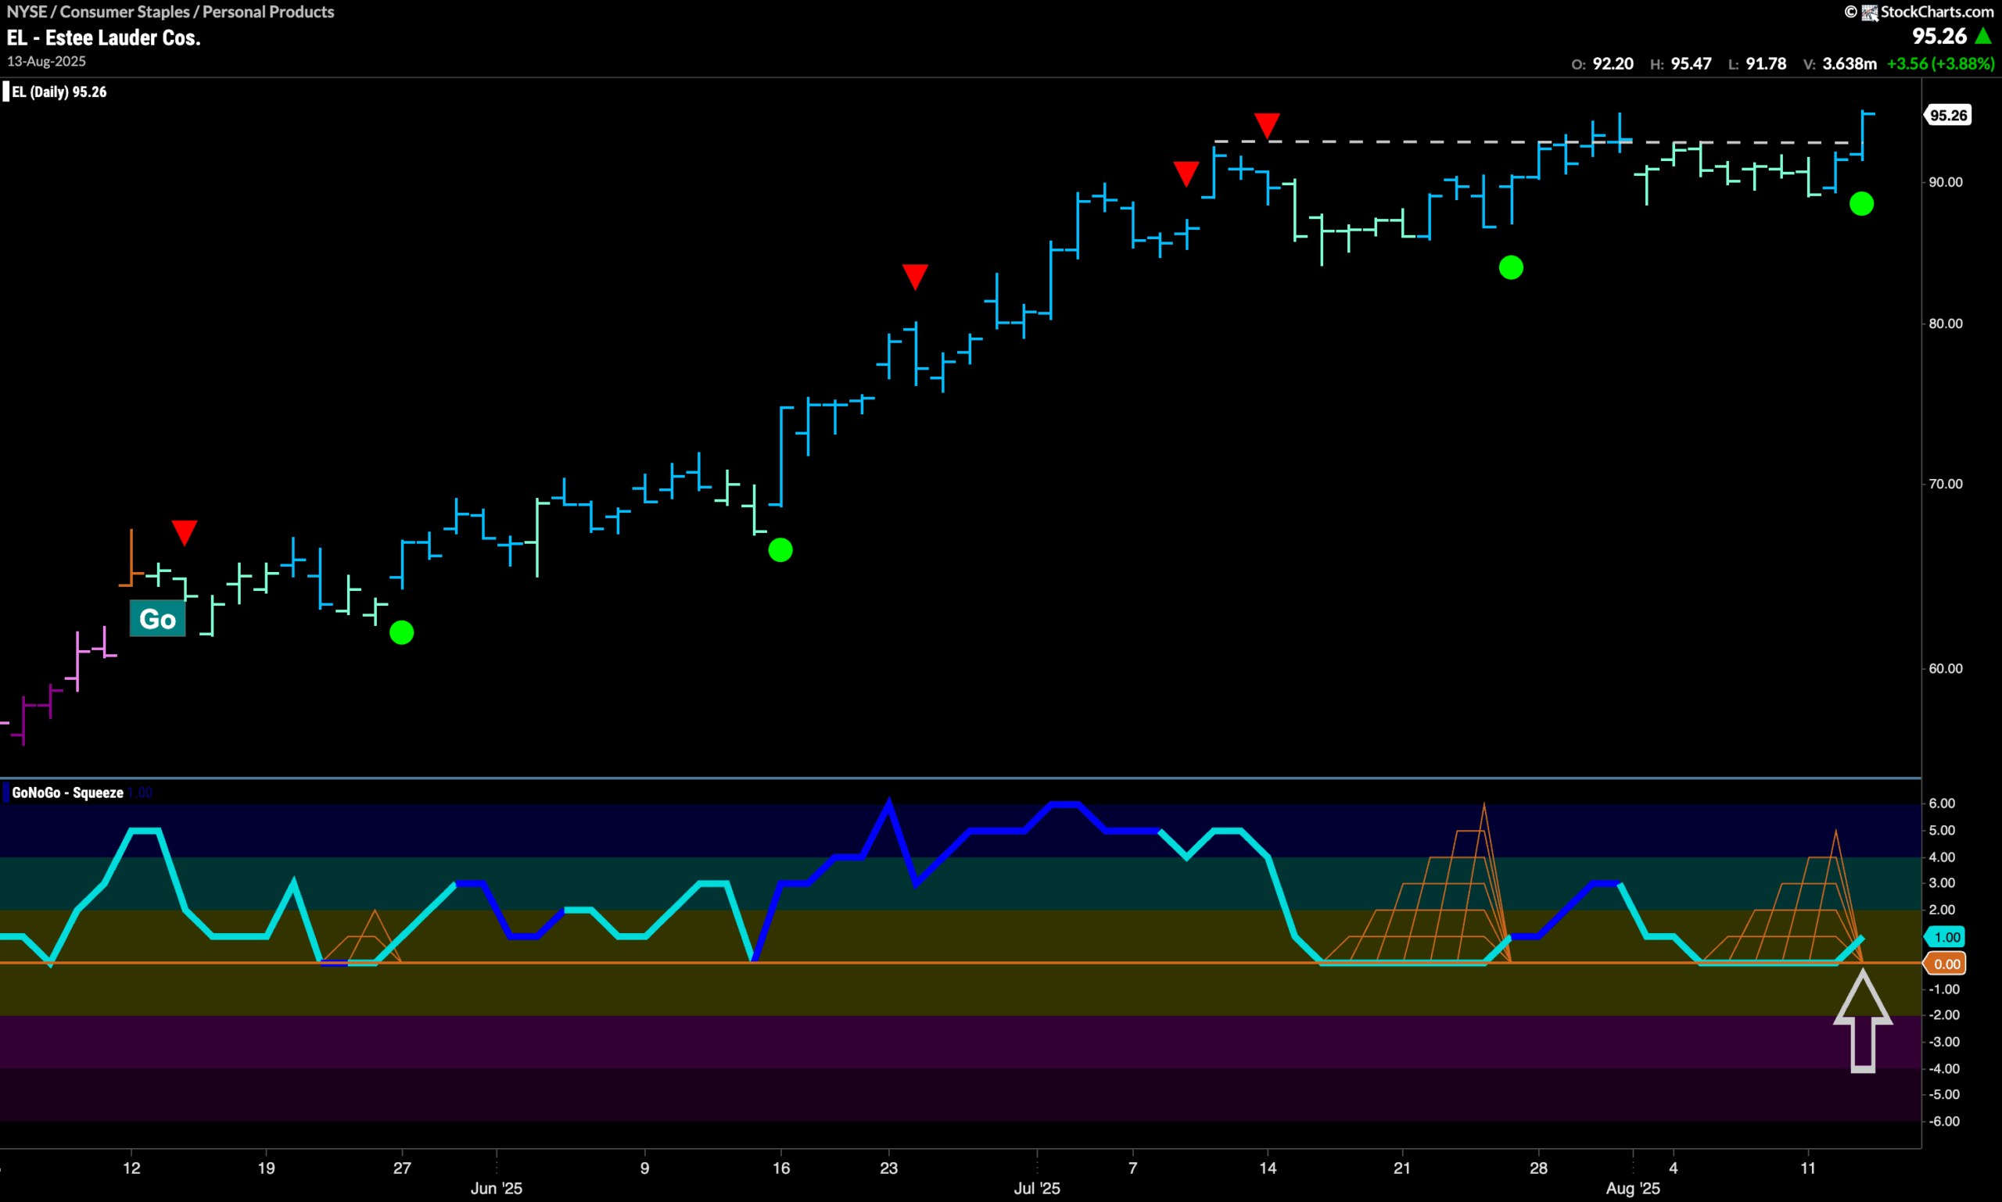Screen dimensions: 2002x1202
Task: Expand the EL (Daily) 95.26 chart legend
Action: [x=57, y=91]
